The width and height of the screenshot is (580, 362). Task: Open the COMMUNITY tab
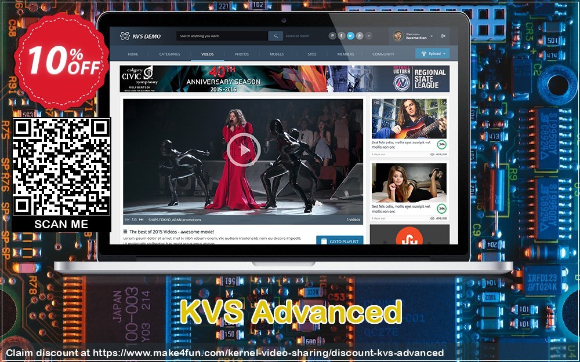pyautogui.click(x=383, y=54)
